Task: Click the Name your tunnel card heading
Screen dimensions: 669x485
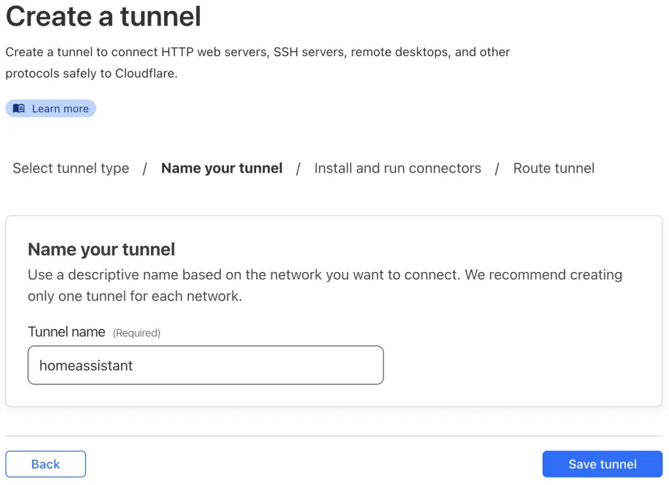Action: [x=101, y=249]
